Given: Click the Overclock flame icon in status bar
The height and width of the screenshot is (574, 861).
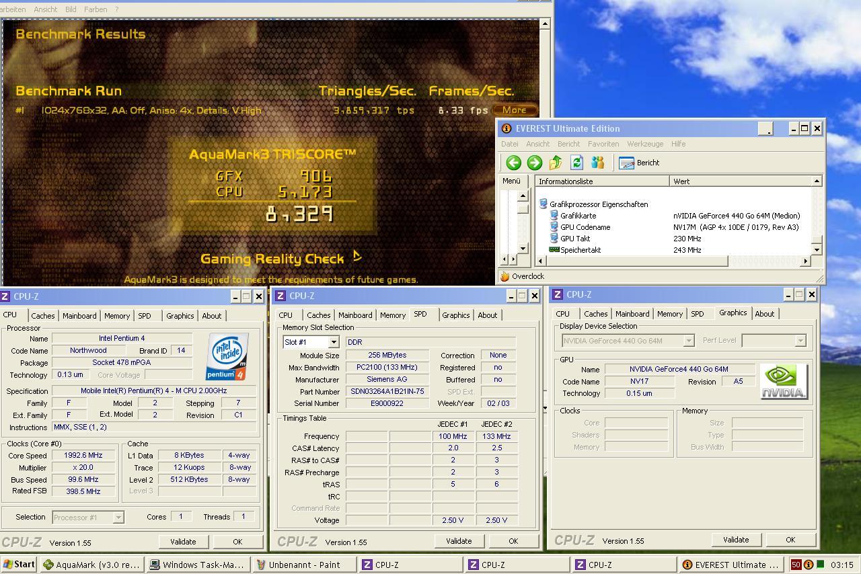Looking at the screenshot, I should click(x=504, y=276).
